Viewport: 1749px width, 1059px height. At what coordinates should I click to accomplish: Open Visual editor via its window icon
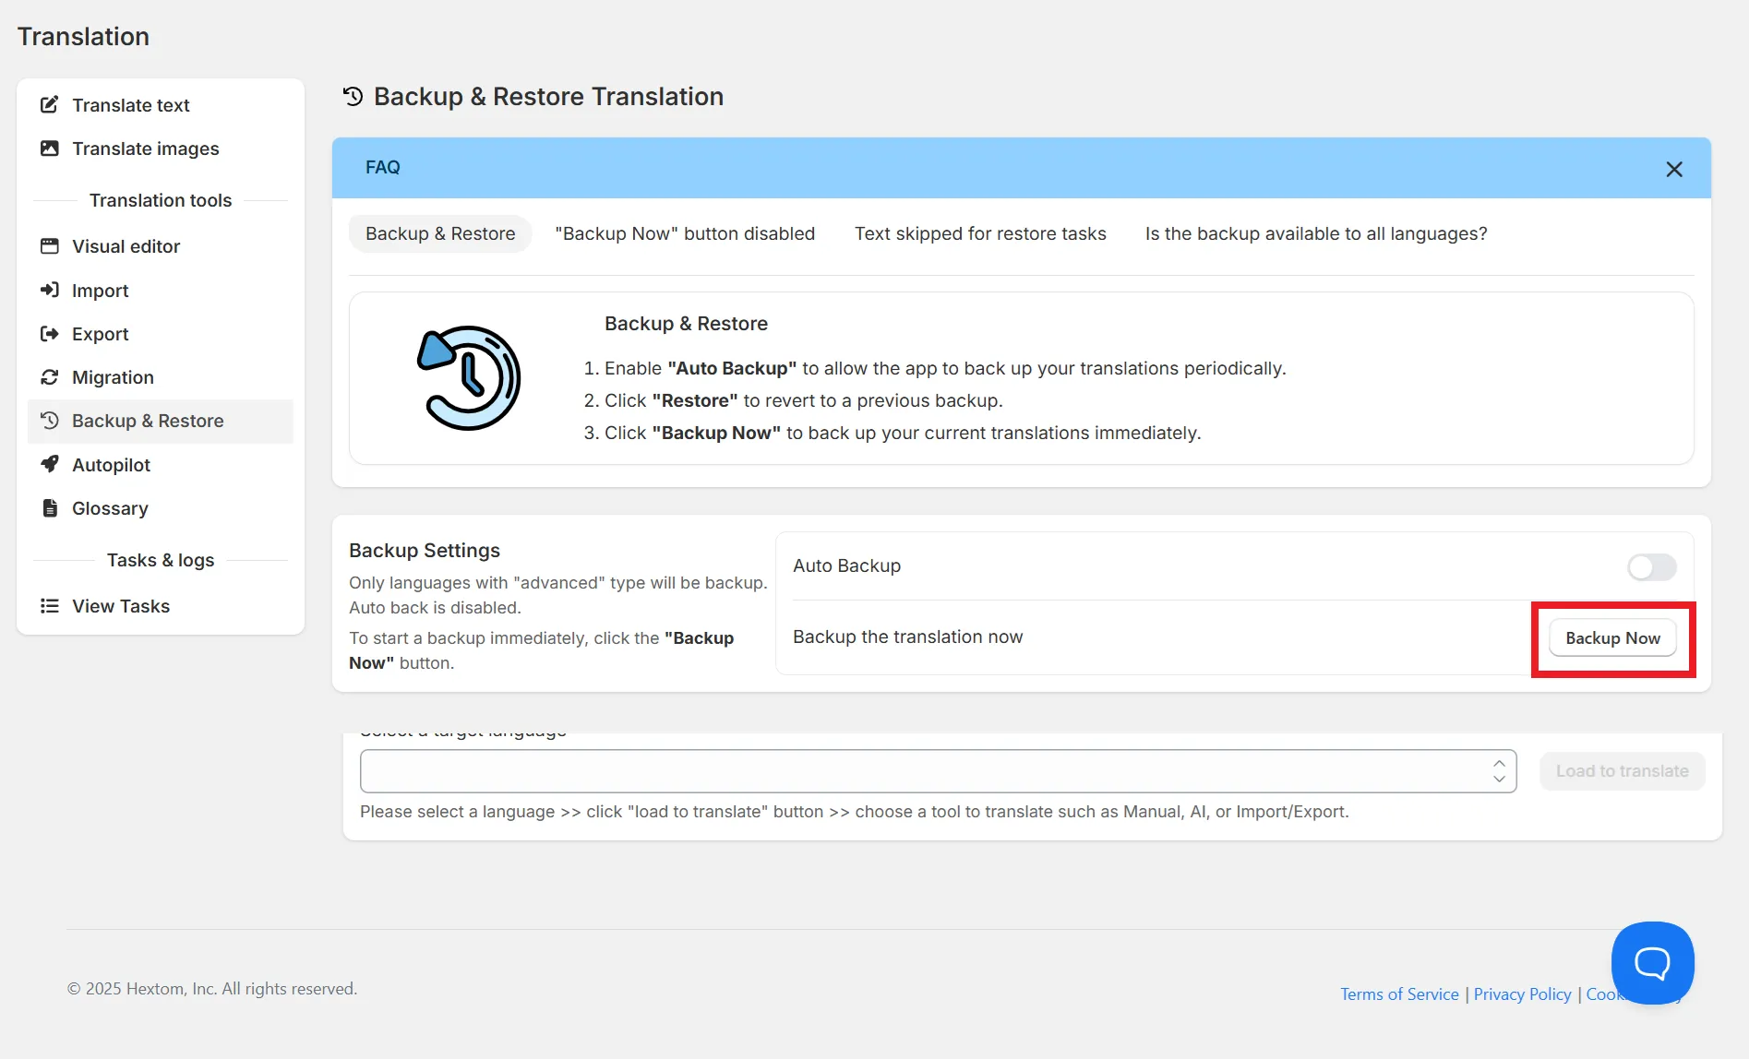(x=50, y=246)
